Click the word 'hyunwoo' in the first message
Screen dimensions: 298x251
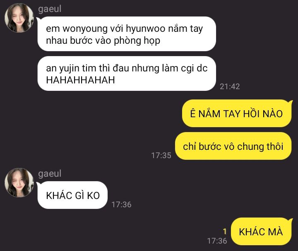(x=146, y=28)
